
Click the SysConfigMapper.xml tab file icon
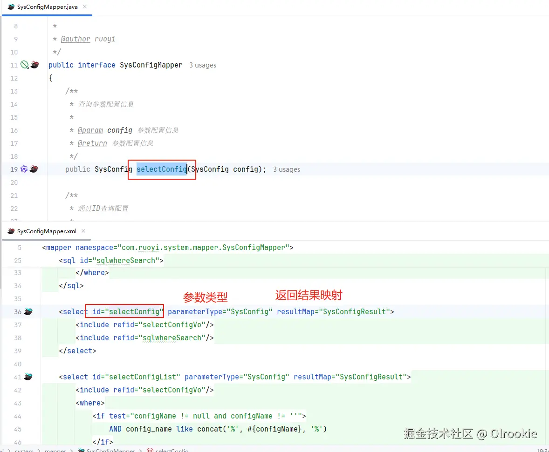[x=11, y=231]
